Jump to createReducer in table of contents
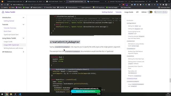This screenshot has width=171, height=96. click(x=131, y=49)
